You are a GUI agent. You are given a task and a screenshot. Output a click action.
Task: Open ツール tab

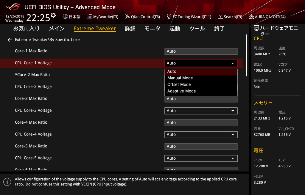tap(197, 29)
